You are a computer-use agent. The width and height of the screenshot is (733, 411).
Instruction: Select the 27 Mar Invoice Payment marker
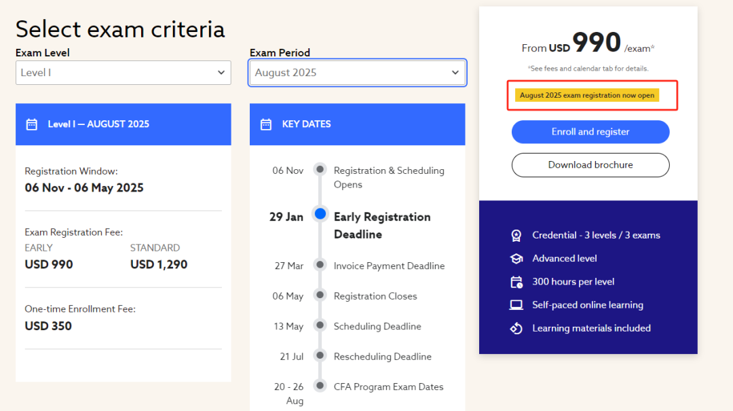(320, 264)
